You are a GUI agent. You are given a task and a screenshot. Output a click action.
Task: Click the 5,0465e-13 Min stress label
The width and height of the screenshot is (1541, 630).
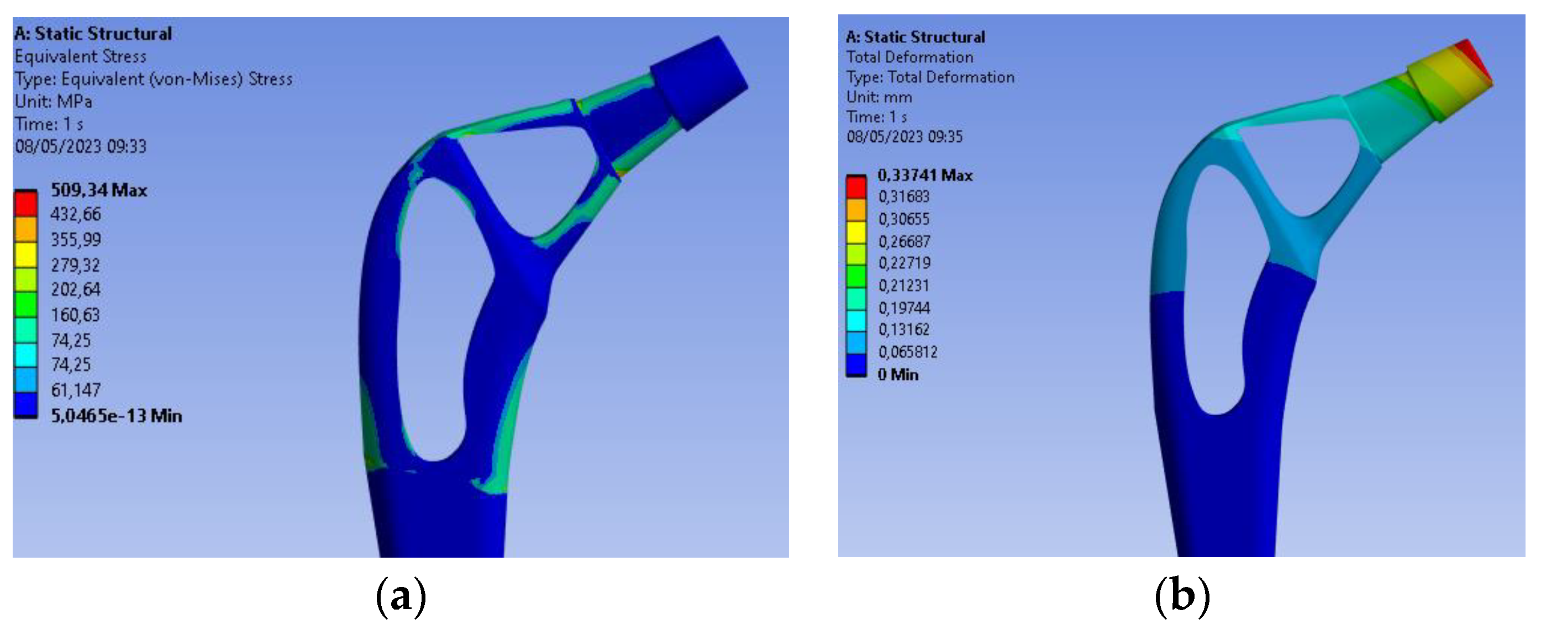116,415
